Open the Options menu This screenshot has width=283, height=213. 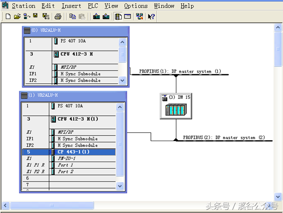(x=136, y=6)
